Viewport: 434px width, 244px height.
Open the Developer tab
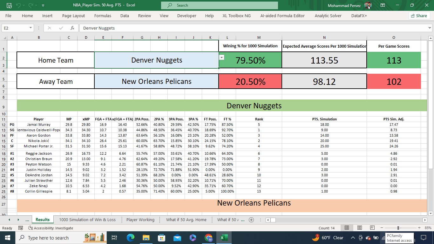click(x=187, y=16)
